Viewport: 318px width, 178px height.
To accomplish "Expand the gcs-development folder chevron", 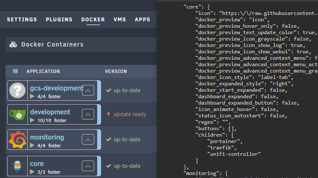I will click(88, 90).
